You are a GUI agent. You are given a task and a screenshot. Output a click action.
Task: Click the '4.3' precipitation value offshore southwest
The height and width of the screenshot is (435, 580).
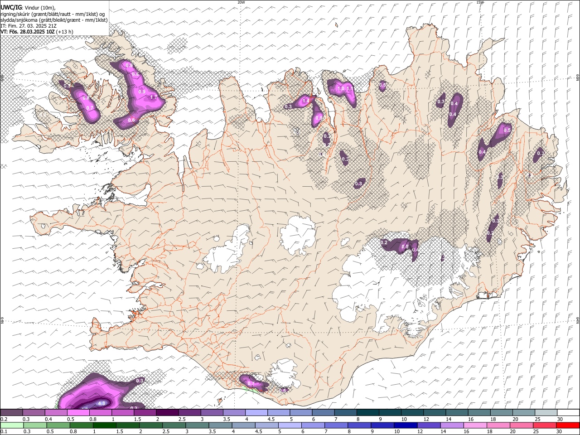click(x=101, y=403)
